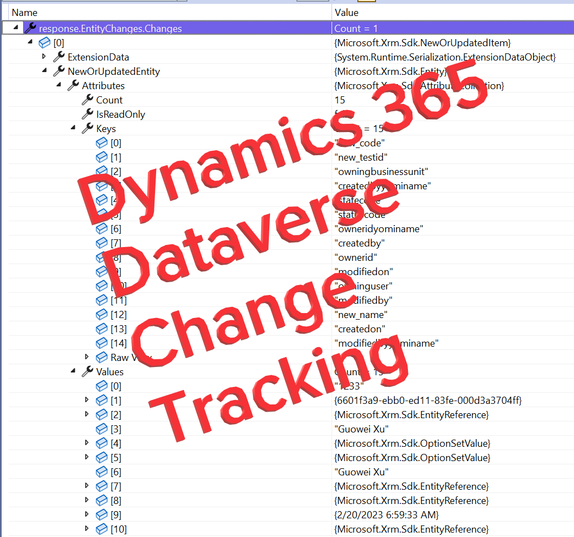Select the GUID value {6601f3a9-ebb0-ed11-83fe-000d3a3704ff}
The height and width of the screenshot is (537, 574).
[428, 400]
